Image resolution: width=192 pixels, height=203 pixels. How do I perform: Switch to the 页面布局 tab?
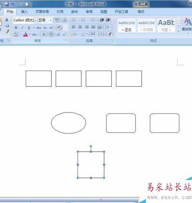tap(42, 12)
